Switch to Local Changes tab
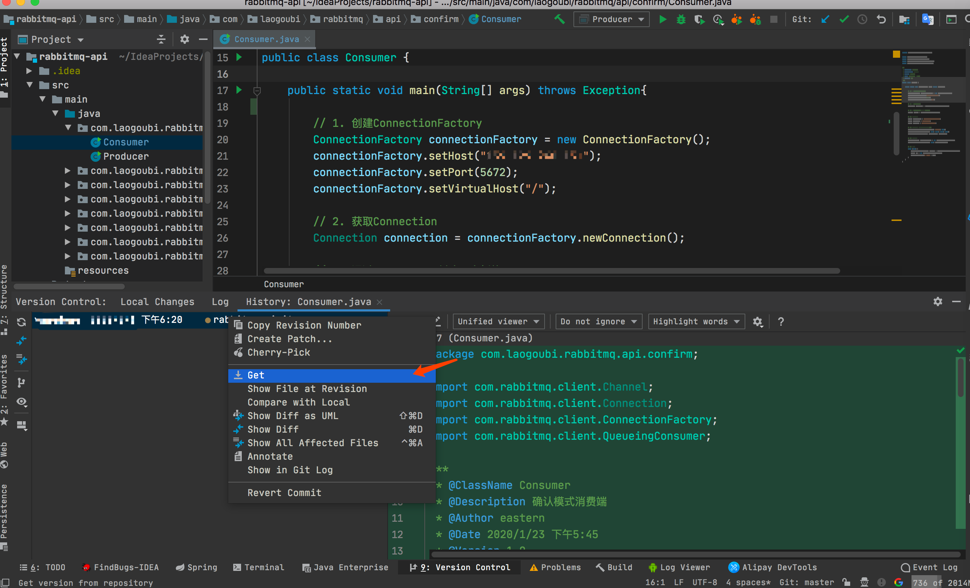This screenshot has width=970, height=588. (158, 302)
